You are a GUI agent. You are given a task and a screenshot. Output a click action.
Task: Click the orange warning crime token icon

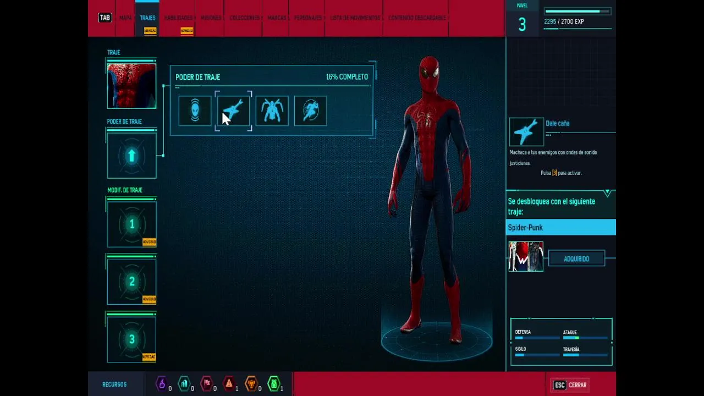(229, 383)
